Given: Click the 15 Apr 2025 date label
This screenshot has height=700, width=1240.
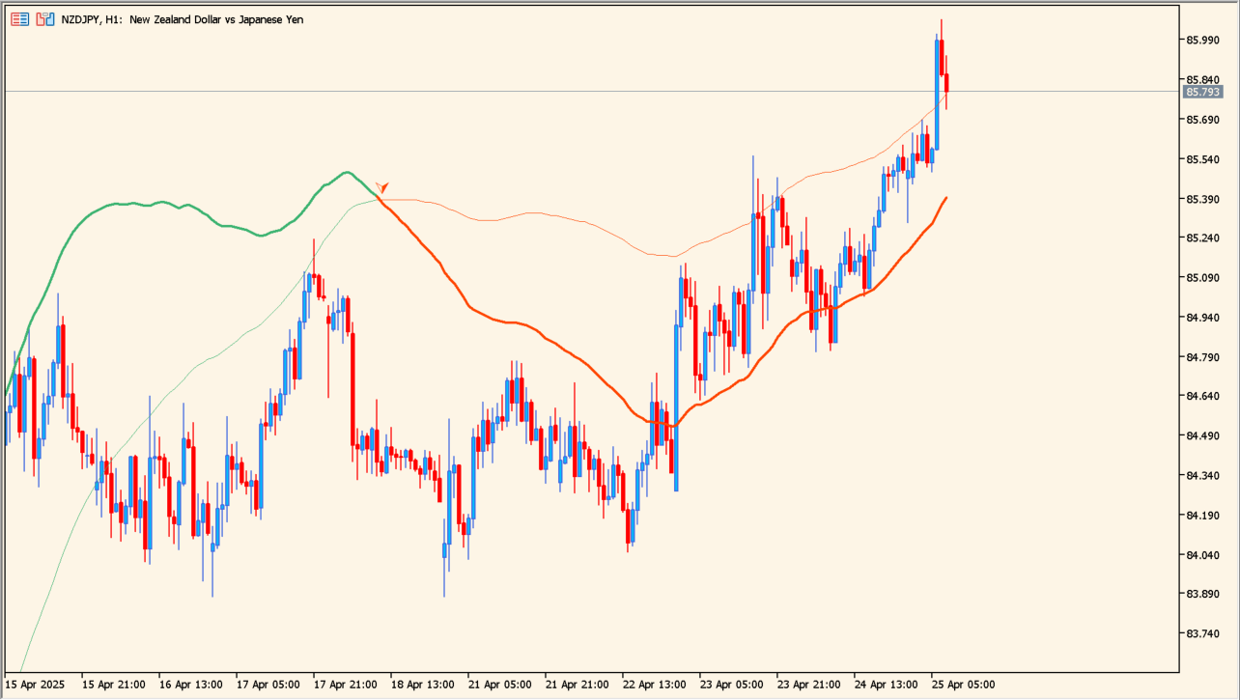Looking at the screenshot, I should (x=34, y=685).
